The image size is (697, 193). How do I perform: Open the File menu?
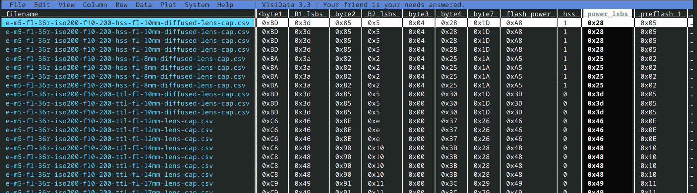(17, 5)
